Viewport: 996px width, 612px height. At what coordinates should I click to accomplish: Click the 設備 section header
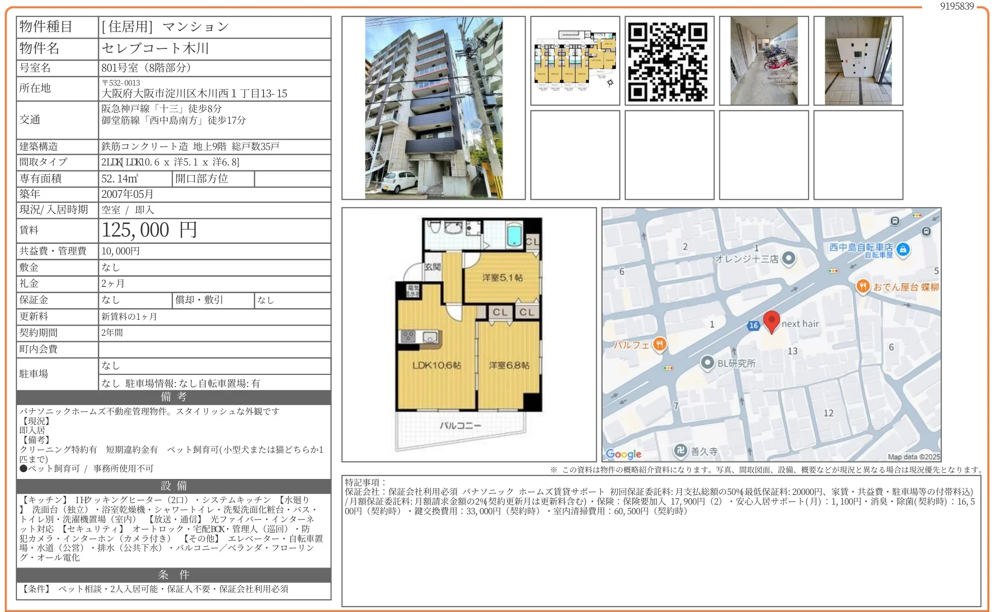173,486
